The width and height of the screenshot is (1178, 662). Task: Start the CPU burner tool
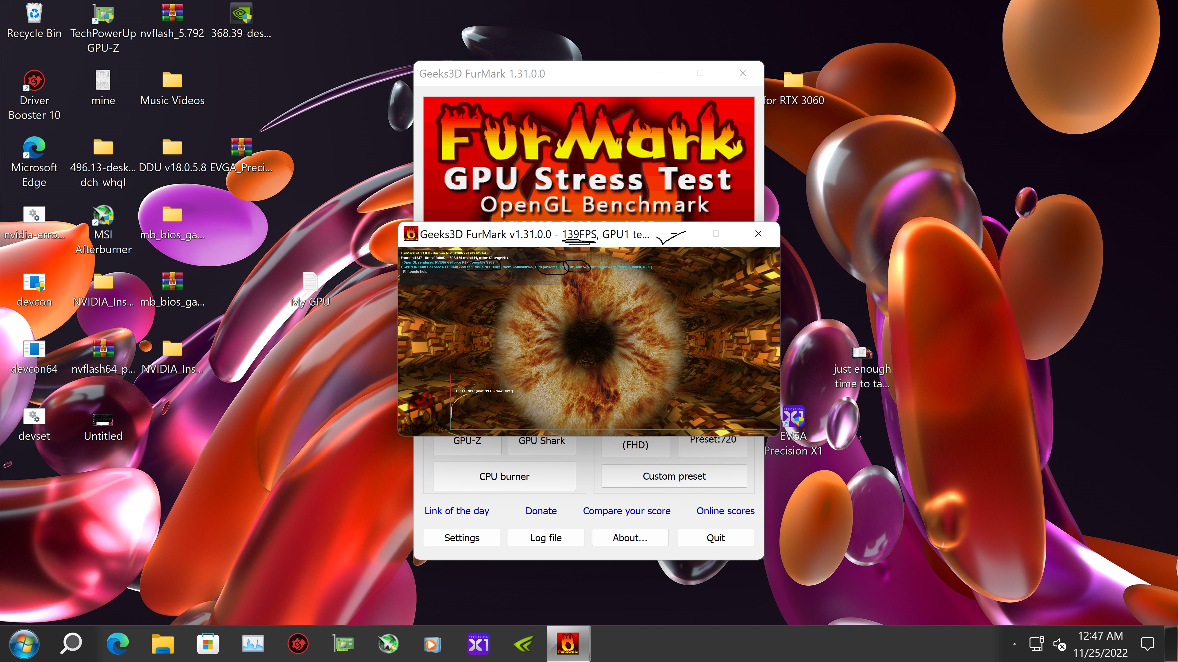tap(504, 476)
